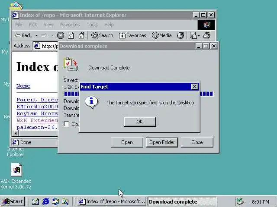This screenshot has width=277, height=207.
Task: Switch to Download complete taskbar button
Action: pyautogui.click(x=182, y=201)
